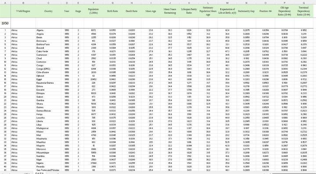Click the World Region header cell
This screenshot has width=316, height=174.
tap(23, 11)
